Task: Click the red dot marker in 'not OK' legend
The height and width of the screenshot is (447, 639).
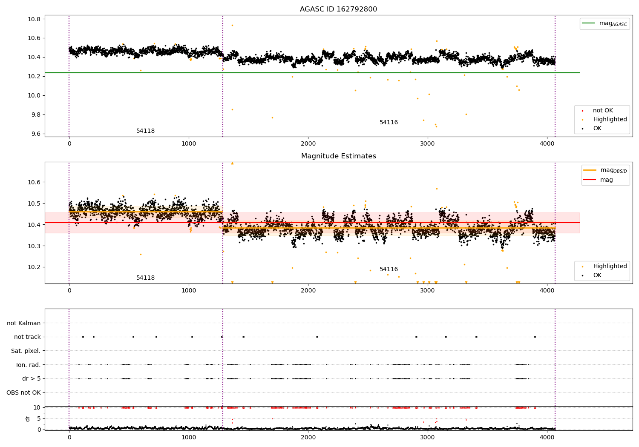Action: 582,111
